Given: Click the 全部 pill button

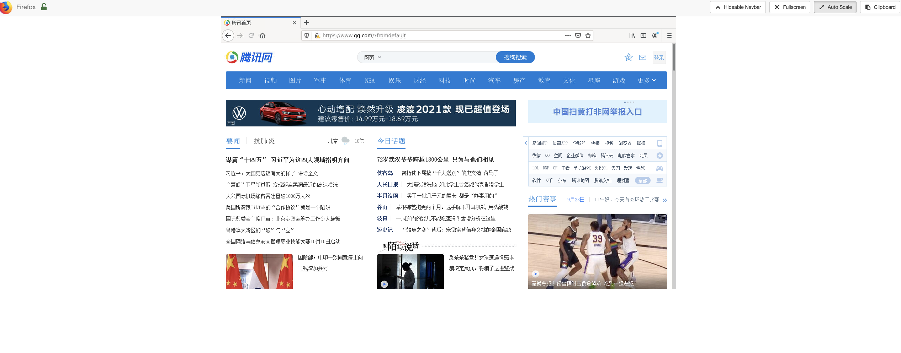Looking at the screenshot, I should point(642,181).
